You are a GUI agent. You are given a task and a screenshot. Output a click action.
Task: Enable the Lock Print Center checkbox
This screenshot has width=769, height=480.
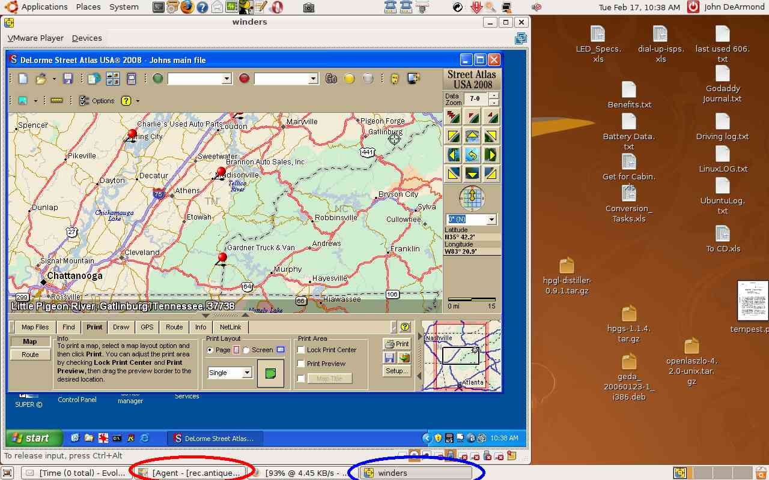(301, 350)
